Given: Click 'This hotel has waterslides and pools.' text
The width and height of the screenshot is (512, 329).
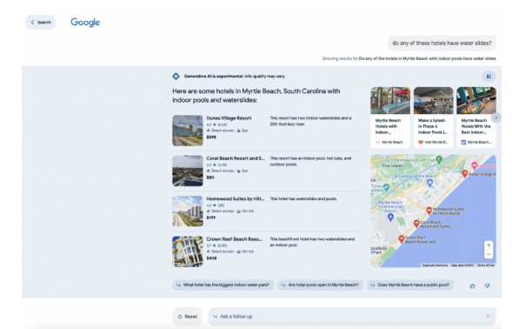Looking at the screenshot, I should click(x=303, y=198).
